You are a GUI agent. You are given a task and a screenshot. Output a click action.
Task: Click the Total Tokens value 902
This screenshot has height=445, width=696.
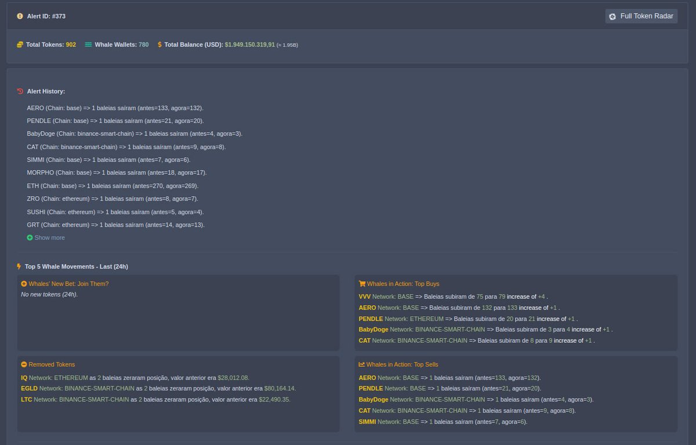click(71, 45)
